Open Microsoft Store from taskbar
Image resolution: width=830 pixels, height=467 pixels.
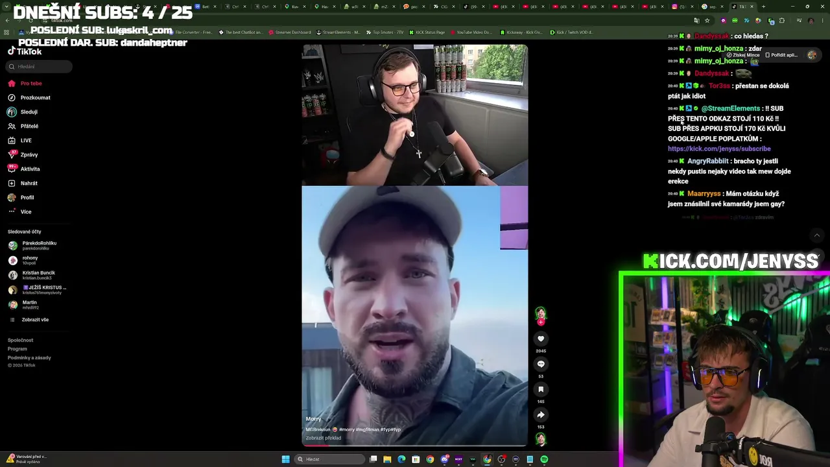pos(416,459)
